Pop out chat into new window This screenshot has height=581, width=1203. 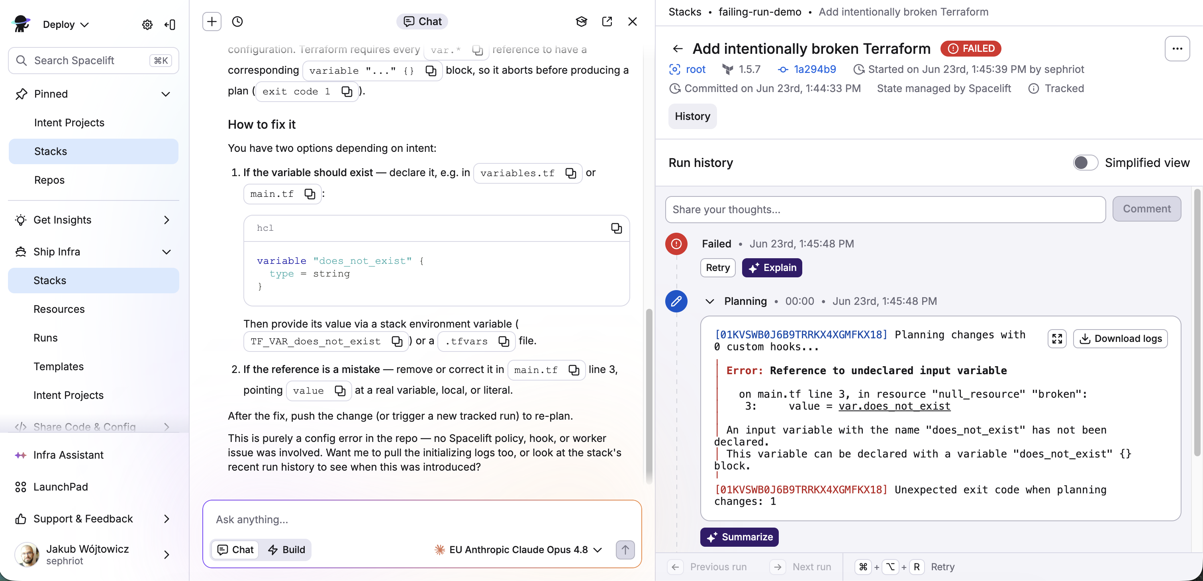pyautogui.click(x=607, y=22)
